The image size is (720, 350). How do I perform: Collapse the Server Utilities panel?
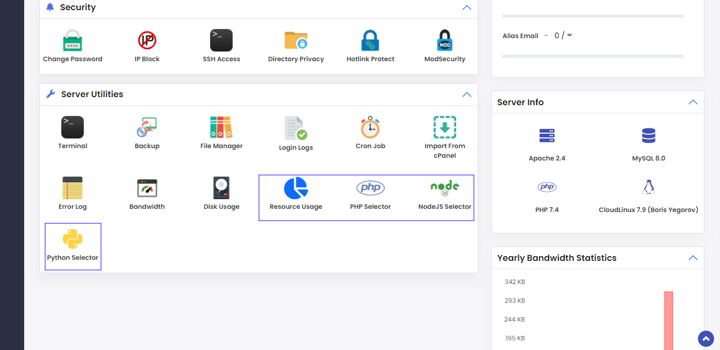point(467,94)
